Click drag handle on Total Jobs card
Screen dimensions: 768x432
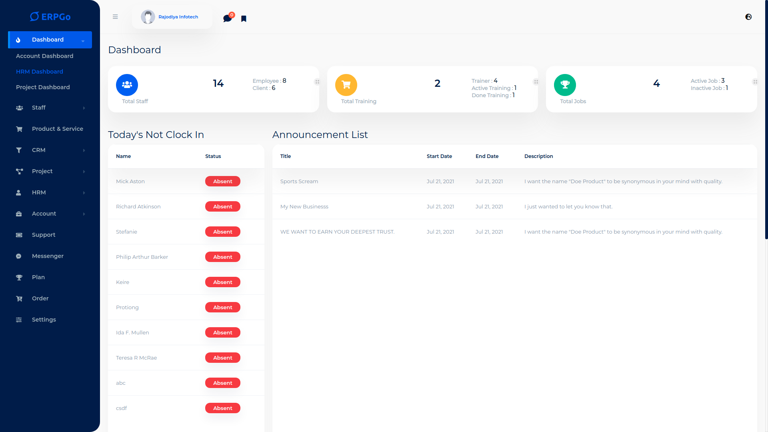click(755, 82)
